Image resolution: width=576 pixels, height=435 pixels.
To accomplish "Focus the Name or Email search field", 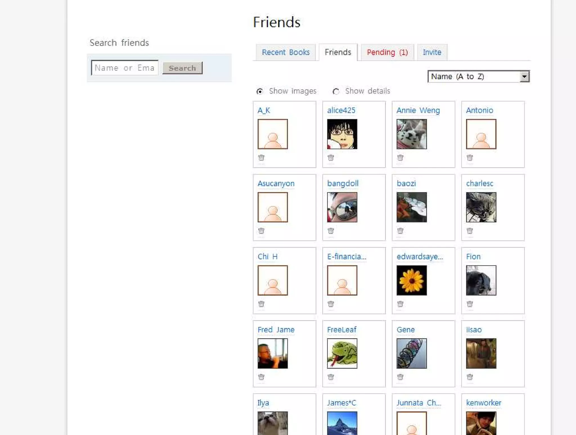I will [125, 68].
